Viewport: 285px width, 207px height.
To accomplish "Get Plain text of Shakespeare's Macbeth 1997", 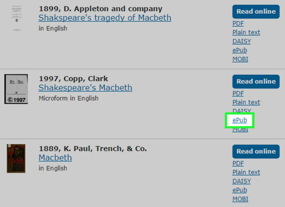I will point(246,102).
